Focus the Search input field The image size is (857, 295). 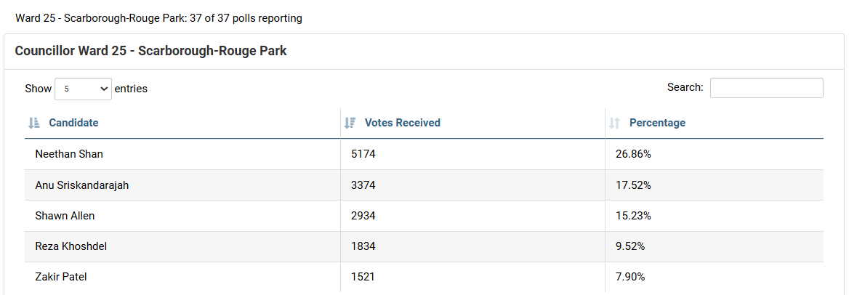(766, 88)
